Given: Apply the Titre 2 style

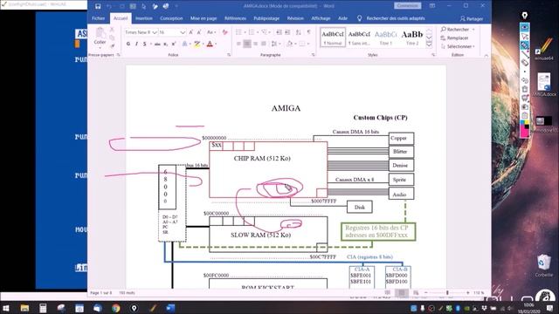Looking at the screenshot, I should pos(412,37).
